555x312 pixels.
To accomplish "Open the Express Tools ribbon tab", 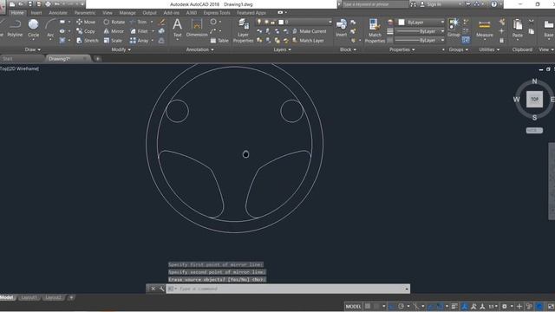I will (x=217, y=13).
